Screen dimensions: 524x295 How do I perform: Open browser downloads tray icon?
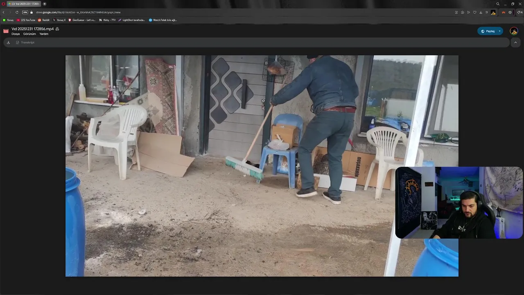(x=481, y=12)
